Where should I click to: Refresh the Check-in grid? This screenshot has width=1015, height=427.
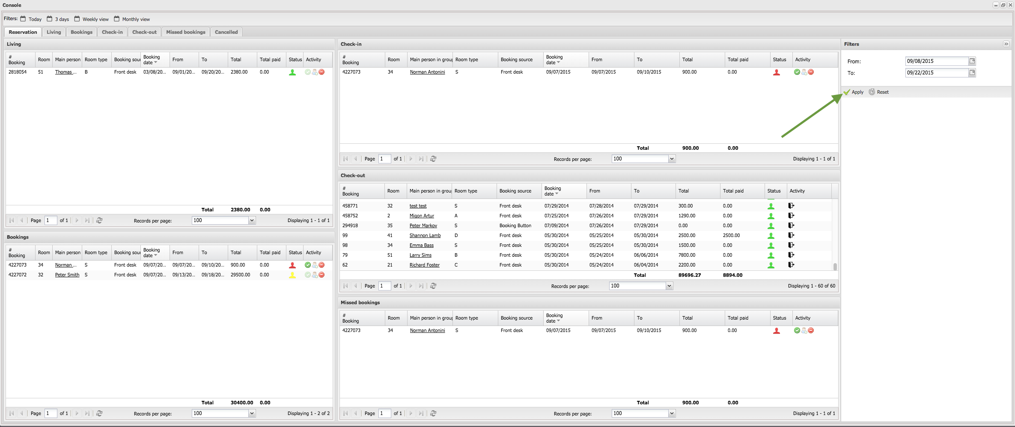(433, 159)
